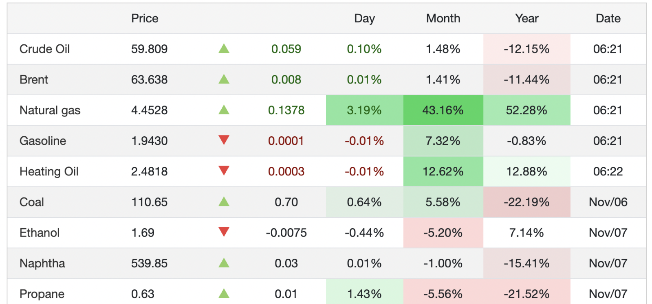Viewport: 652px width, 304px height.
Task: Click the green up arrow for Crude Oil
Action: [224, 49]
